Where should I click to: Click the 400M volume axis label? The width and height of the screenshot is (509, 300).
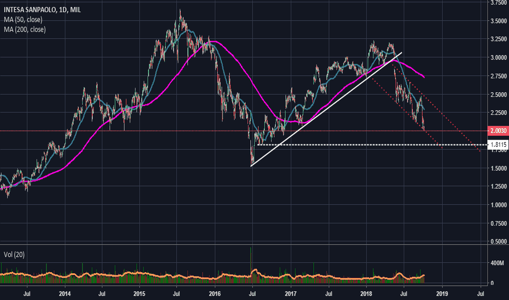click(498, 263)
